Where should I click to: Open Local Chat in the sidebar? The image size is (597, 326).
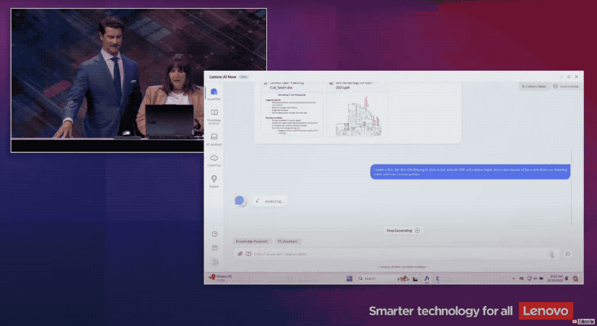click(214, 94)
